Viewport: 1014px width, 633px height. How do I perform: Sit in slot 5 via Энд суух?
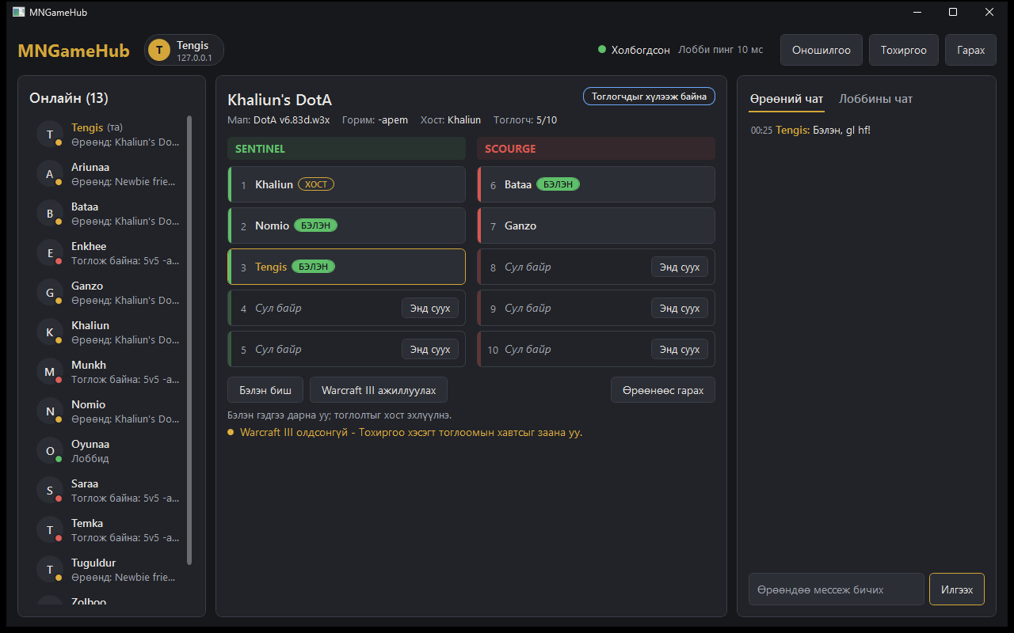tap(430, 349)
